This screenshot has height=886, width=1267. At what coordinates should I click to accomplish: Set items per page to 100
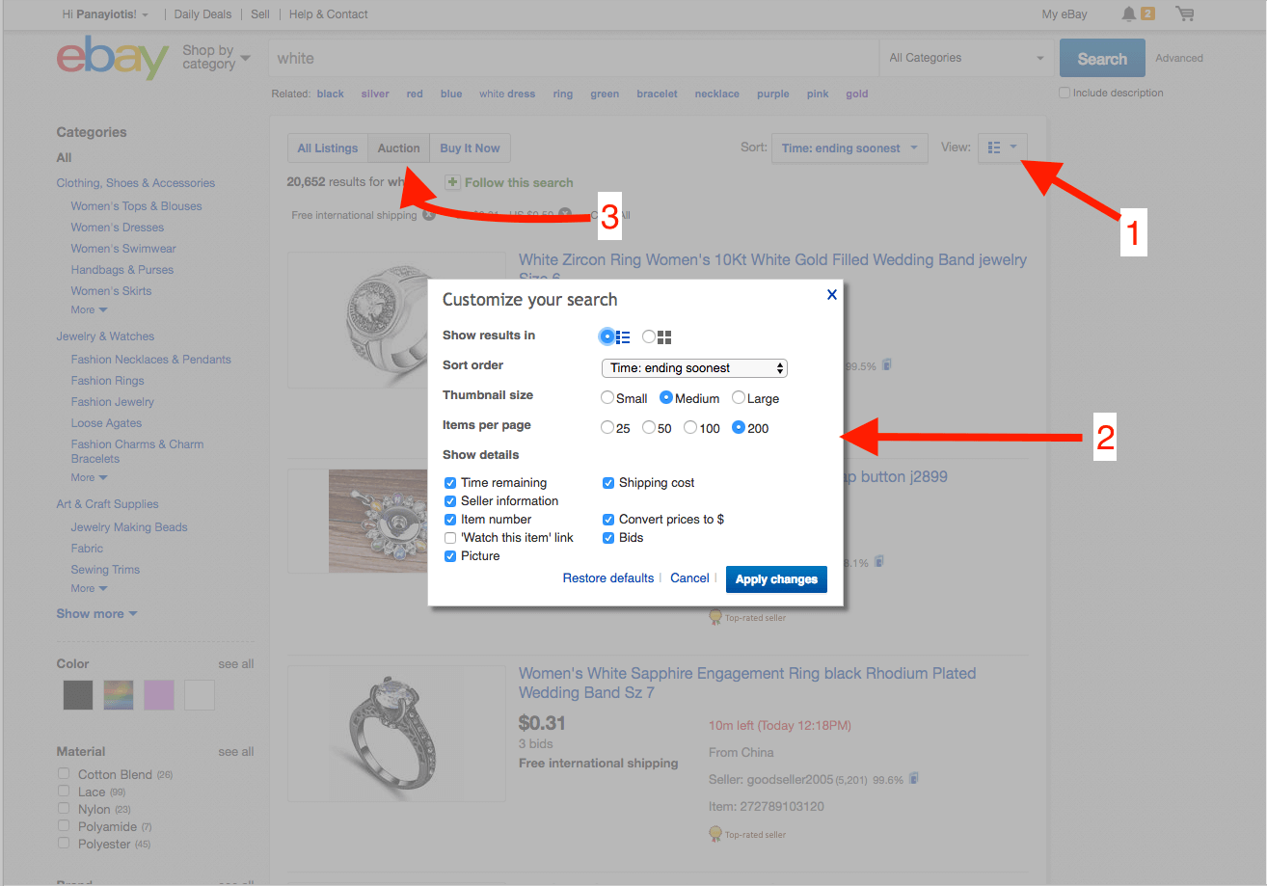[x=689, y=427]
